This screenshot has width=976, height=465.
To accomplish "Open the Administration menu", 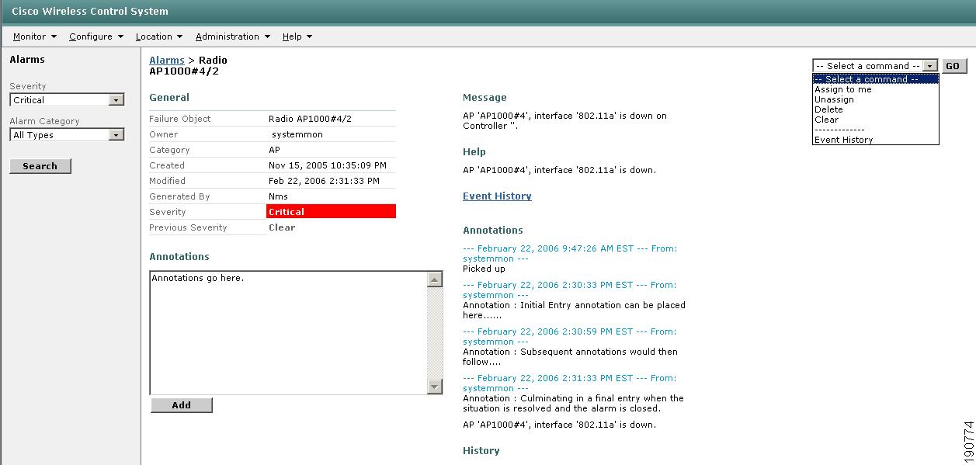I will [x=233, y=36].
